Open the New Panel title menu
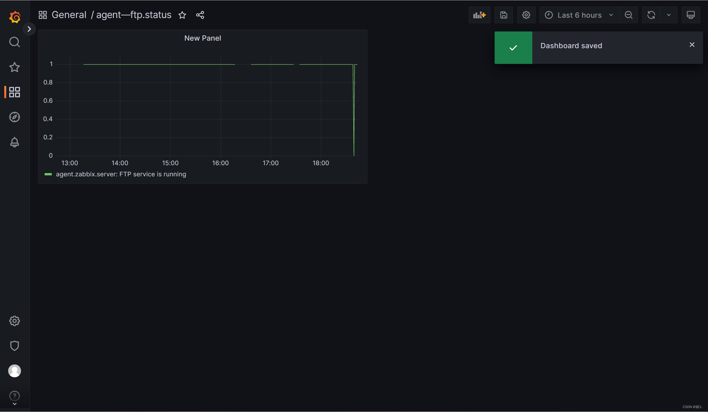This screenshot has height=412, width=708. [203, 38]
